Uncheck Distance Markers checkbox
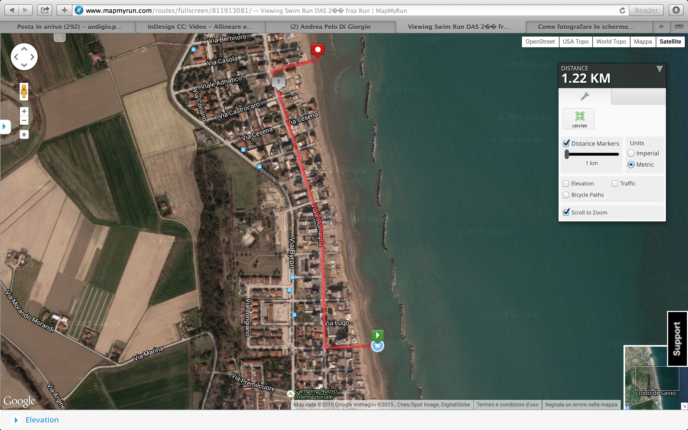Viewport: 688px width, 430px height. click(x=566, y=143)
